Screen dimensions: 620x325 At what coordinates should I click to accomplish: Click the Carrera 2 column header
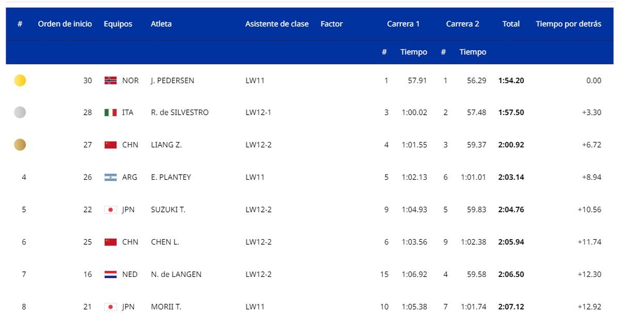pyautogui.click(x=462, y=24)
